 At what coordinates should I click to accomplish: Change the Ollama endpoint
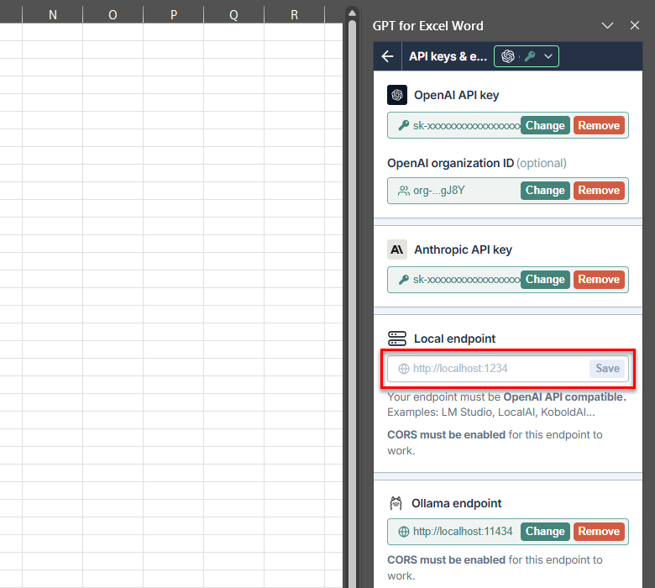[545, 532]
